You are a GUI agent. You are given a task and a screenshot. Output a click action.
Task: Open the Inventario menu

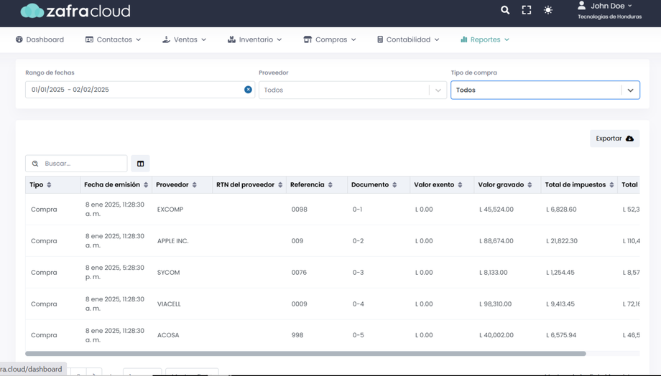coord(254,39)
